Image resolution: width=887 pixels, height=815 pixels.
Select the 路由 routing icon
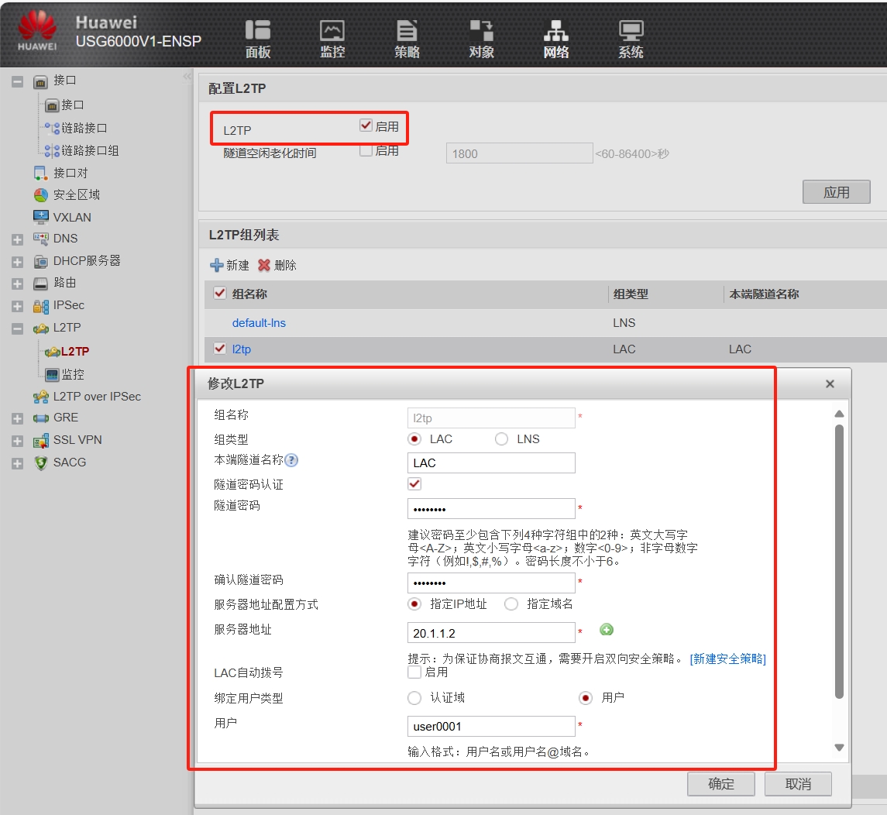[40, 283]
